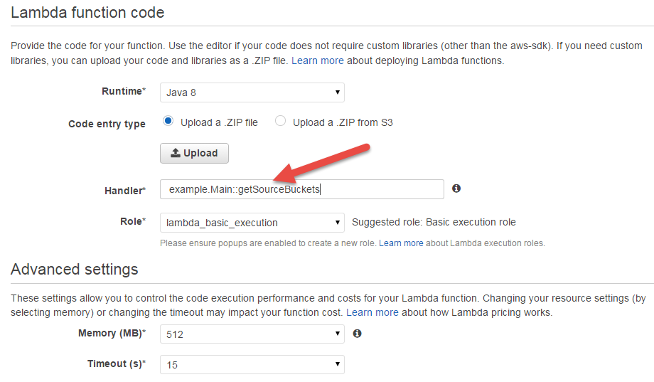Expand the Memory (MB) 512 dropdown
The image size is (654, 382).
click(x=252, y=334)
